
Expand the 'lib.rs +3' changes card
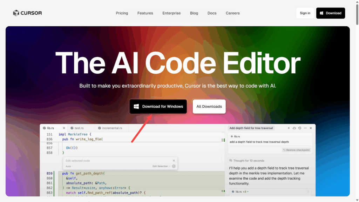coord(270,192)
